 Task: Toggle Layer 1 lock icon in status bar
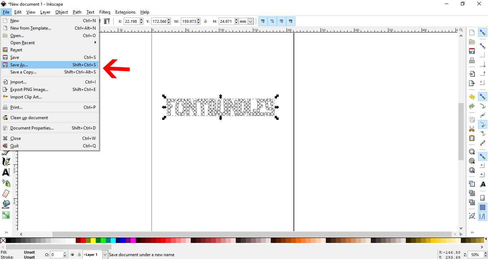(x=79, y=255)
